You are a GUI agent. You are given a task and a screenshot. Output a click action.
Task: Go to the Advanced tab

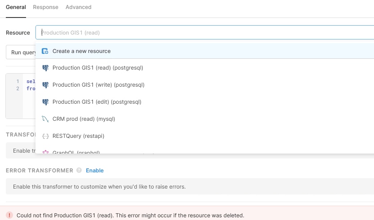coord(78,7)
